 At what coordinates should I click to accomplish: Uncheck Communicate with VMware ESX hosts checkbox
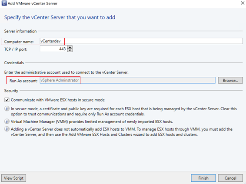tap(7, 100)
